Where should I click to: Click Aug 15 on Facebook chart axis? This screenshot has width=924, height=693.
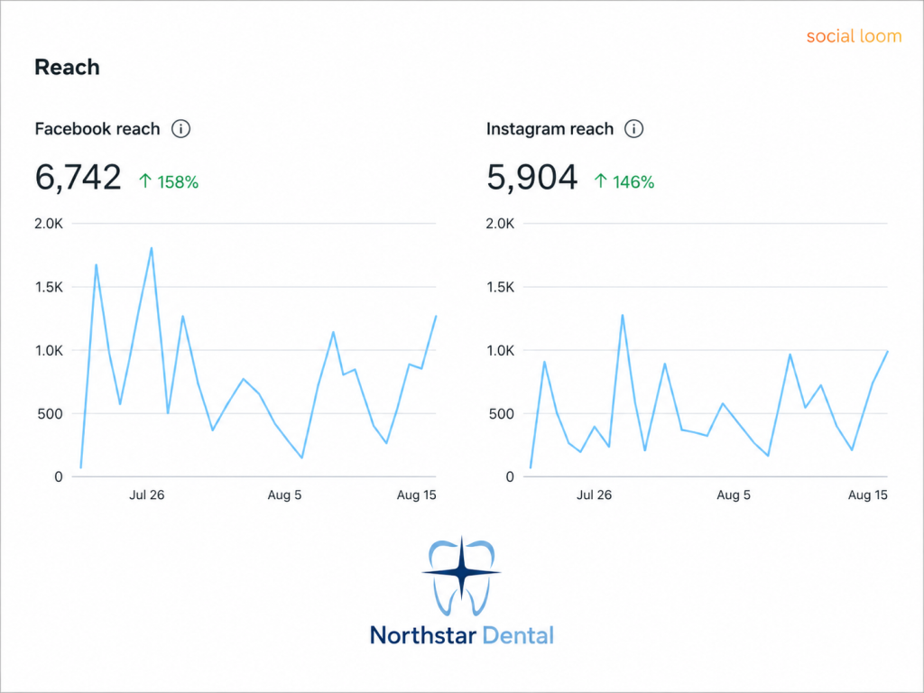[417, 495]
